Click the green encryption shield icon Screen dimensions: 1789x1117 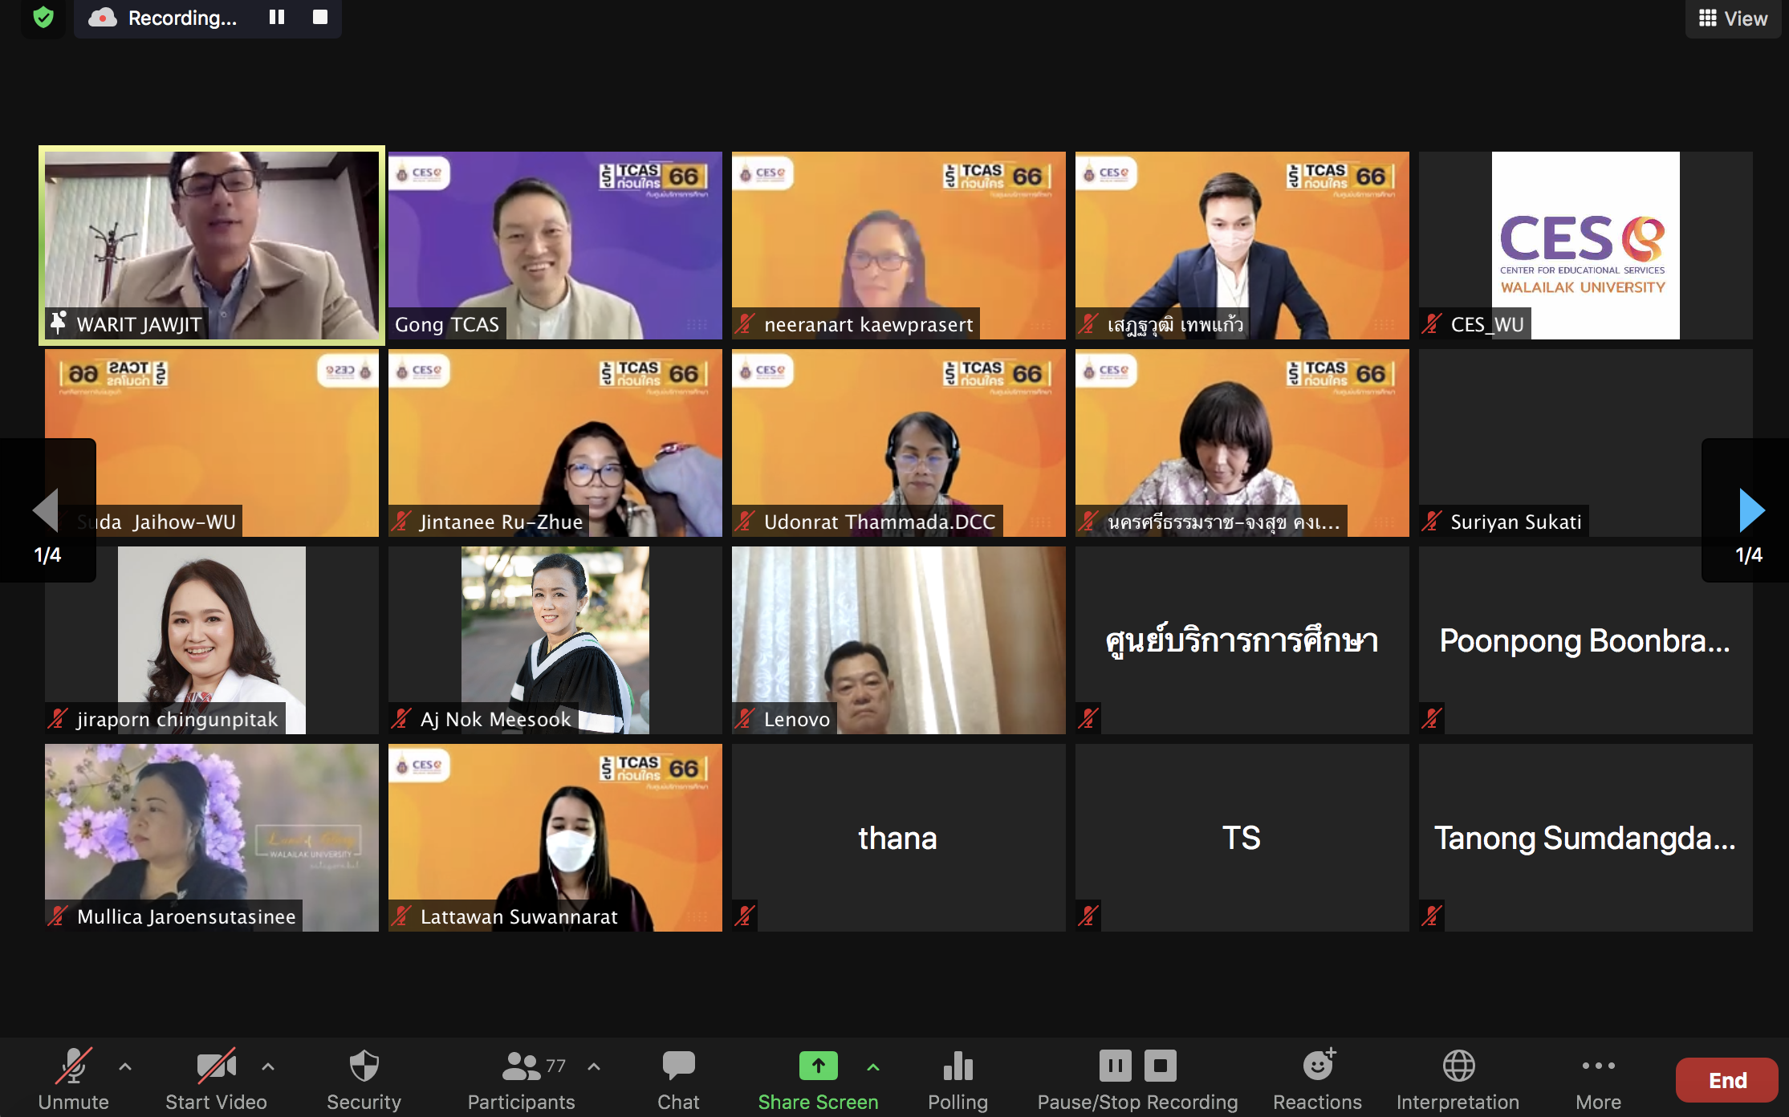click(43, 17)
